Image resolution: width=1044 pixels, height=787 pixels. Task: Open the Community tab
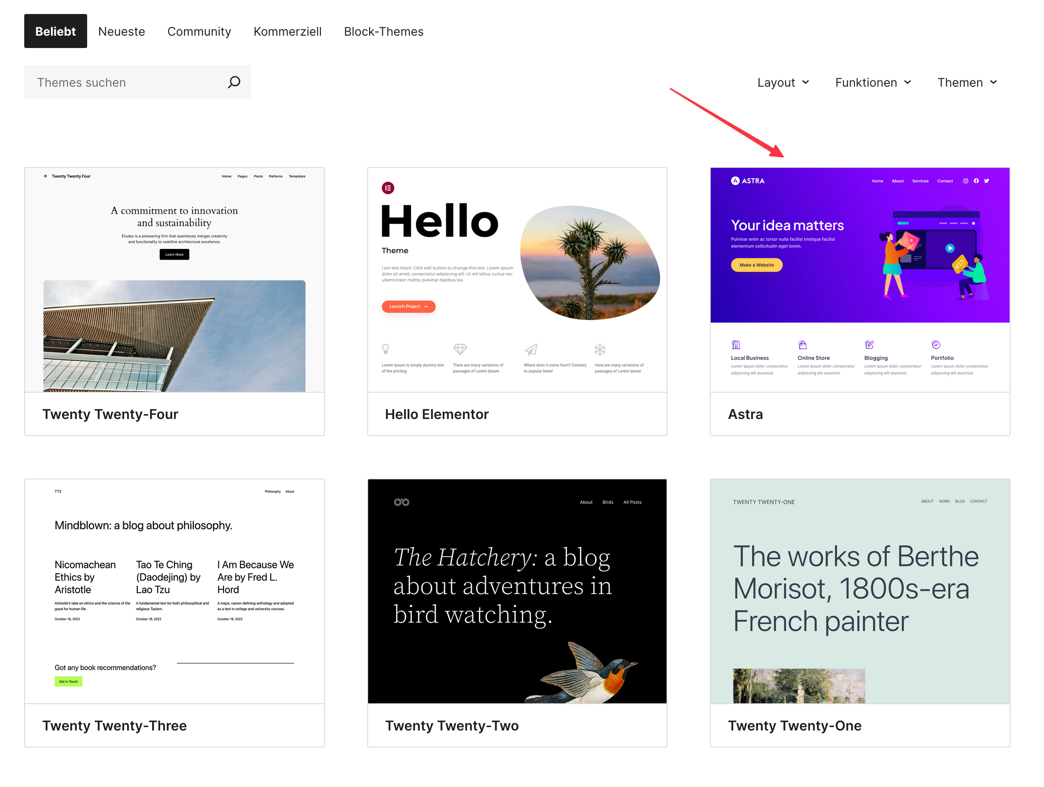199,31
